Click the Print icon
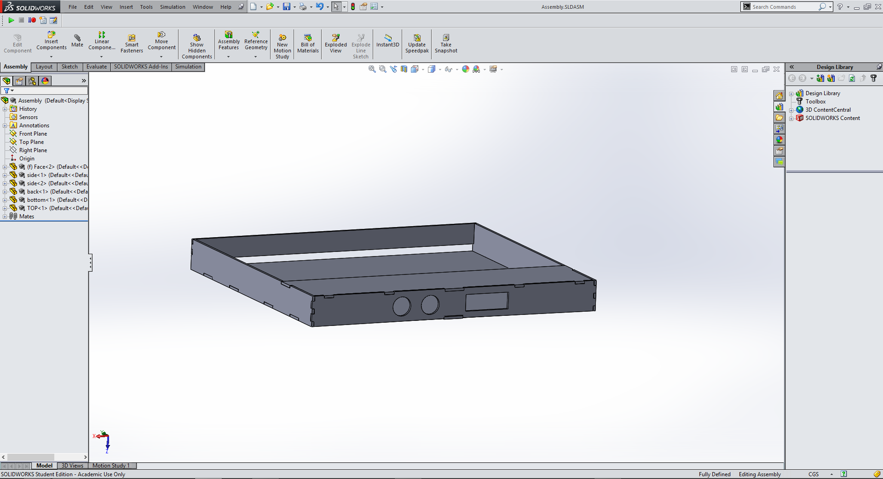 (303, 6)
